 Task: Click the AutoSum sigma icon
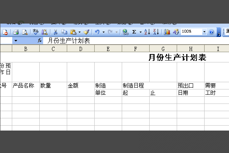(x=134, y=32)
